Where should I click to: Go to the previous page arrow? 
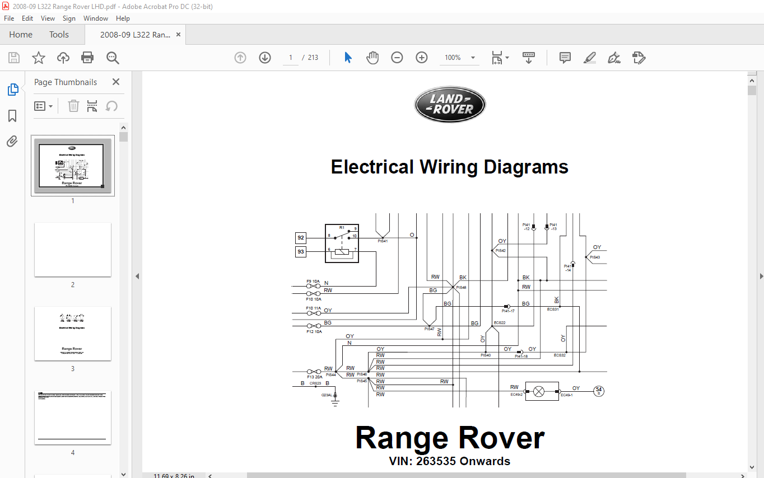tap(240, 58)
